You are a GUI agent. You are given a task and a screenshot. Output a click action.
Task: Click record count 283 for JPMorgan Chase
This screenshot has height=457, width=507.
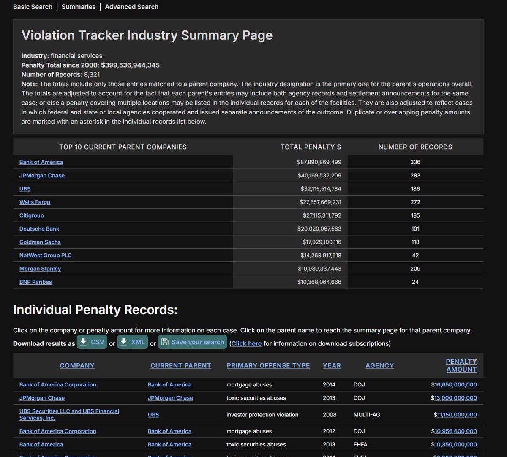point(415,175)
